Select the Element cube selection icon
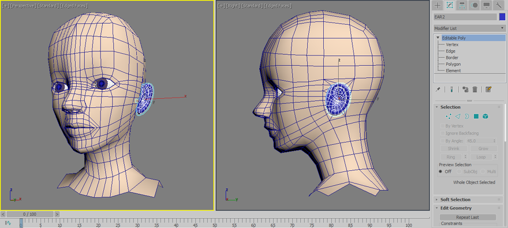Image resolution: width=508 pixels, height=228 pixels. (485, 116)
